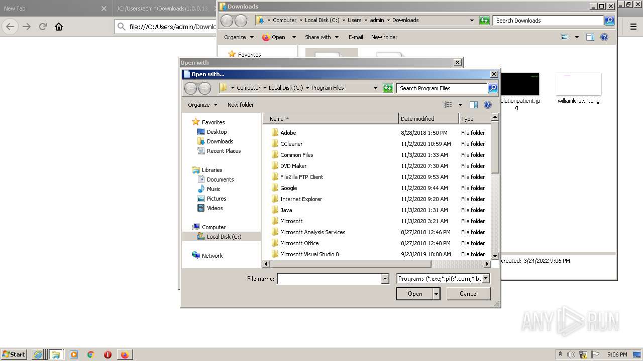
Task: Select the Microsoft Office folder
Action: 299,243
